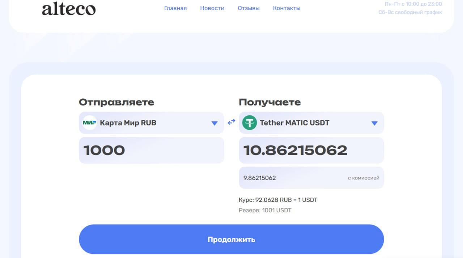The height and width of the screenshot is (258, 463).
Task: Click the commission amount field 9.86215062
Action: [289, 178]
